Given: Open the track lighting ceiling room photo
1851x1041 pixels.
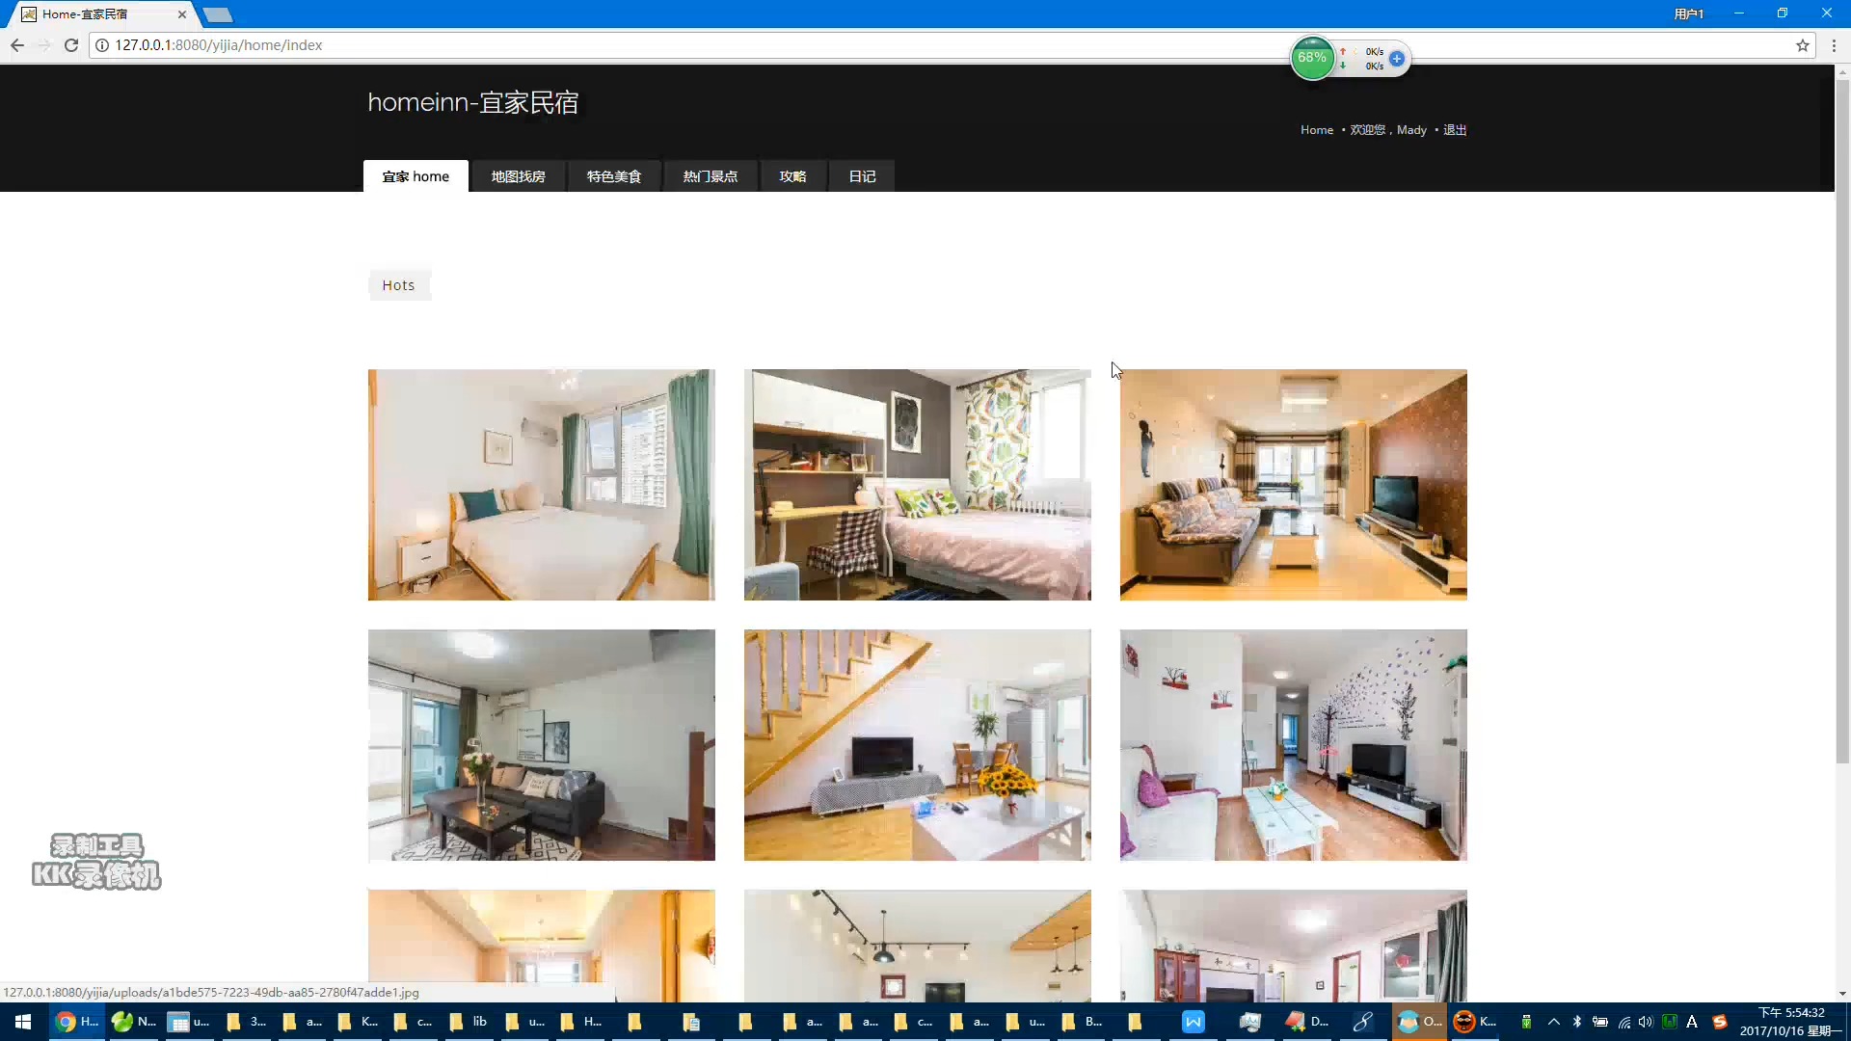Looking at the screenshot, I should [x=918, y=946].
